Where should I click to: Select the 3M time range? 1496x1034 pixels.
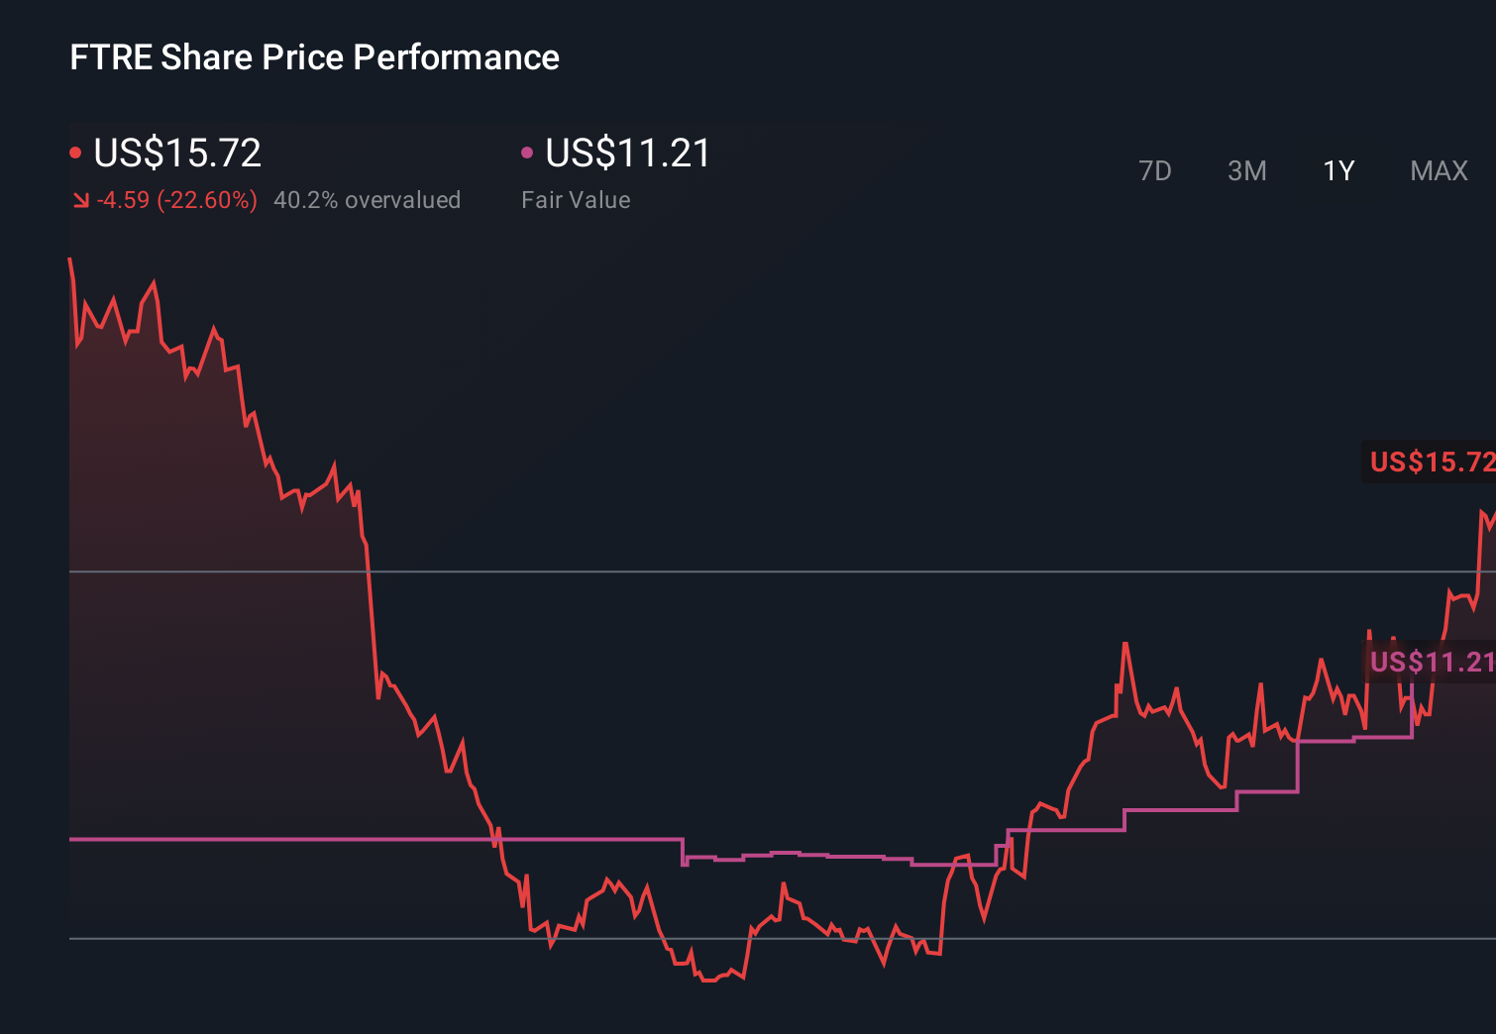pos(1246,170)
